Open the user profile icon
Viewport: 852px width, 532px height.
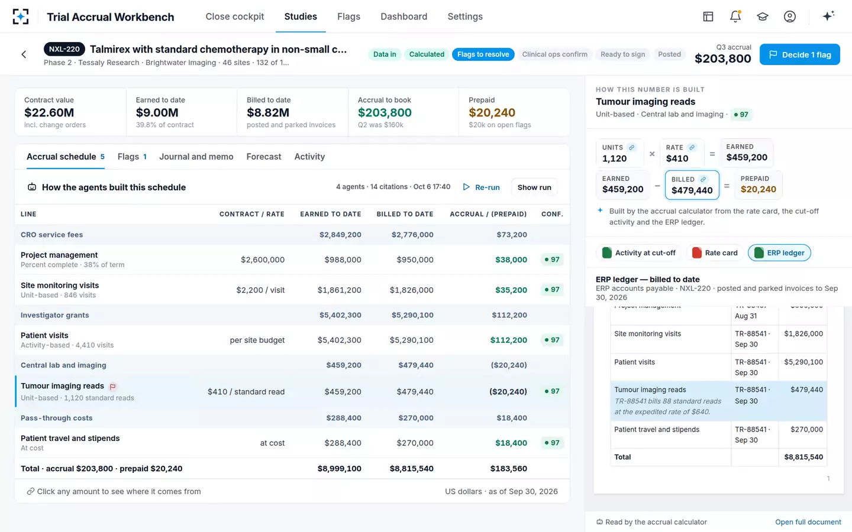coord(789,17)
